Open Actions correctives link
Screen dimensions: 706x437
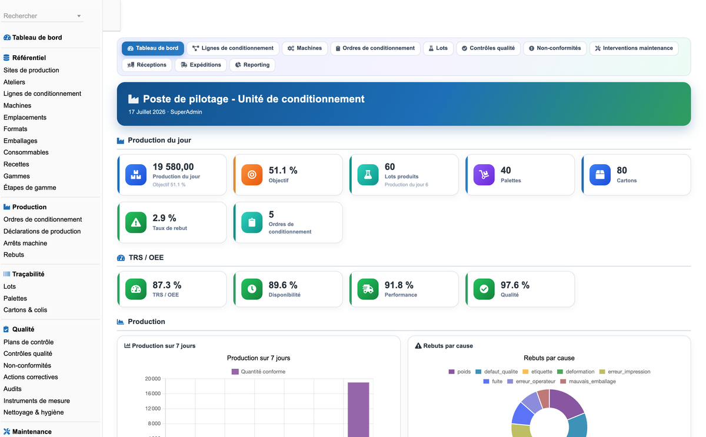point(31,377)
